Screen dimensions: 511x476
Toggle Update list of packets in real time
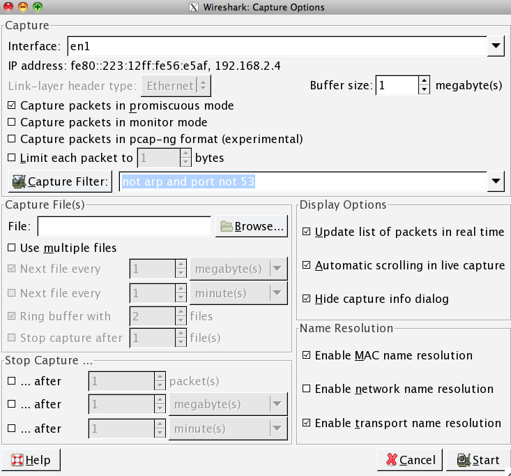pos(306,232)
